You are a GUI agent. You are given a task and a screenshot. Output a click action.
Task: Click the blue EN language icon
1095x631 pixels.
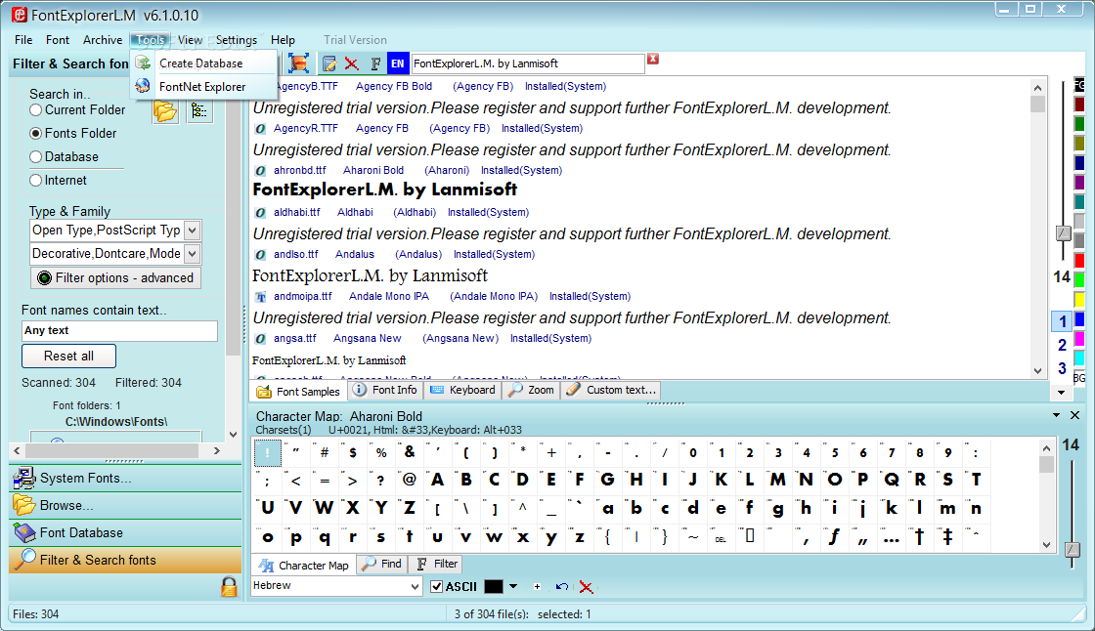coord(397,63)
